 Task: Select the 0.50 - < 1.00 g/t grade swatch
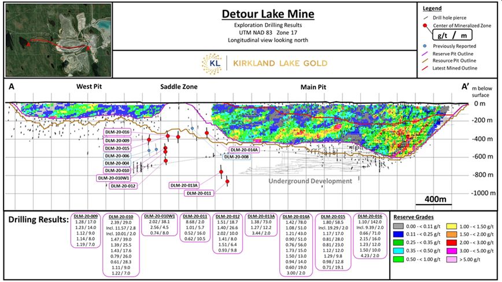tap(398, 259)
